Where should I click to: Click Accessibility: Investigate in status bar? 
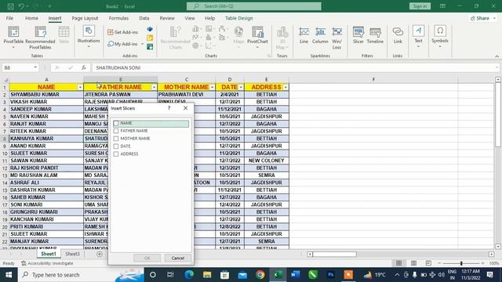[47, 263]
